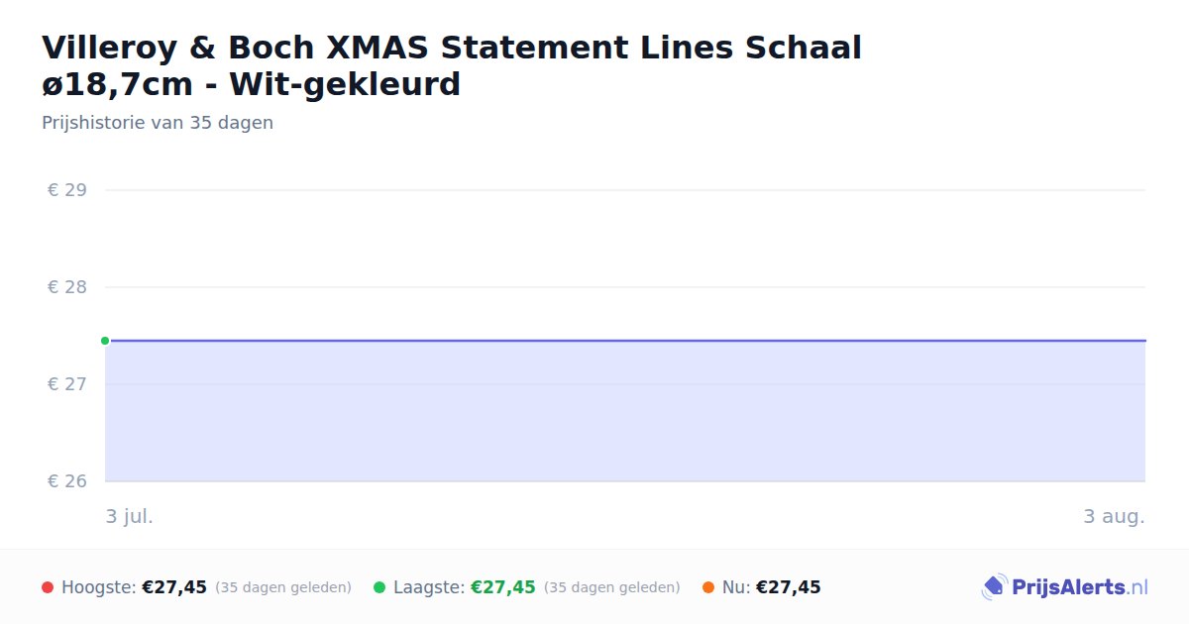Viewport: 1189px width, 624px height.
Task: Click the green Laagste price €27,45 value
Action: click(x=503, y=587)
